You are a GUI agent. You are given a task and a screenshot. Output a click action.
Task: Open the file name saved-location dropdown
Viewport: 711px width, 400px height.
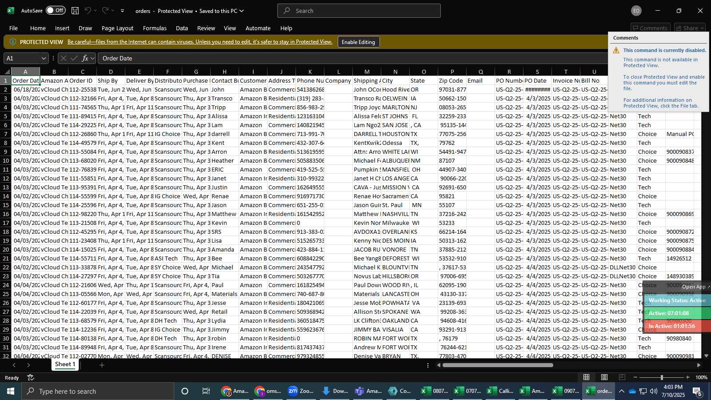pyautogui.click(x=242, y=11)
